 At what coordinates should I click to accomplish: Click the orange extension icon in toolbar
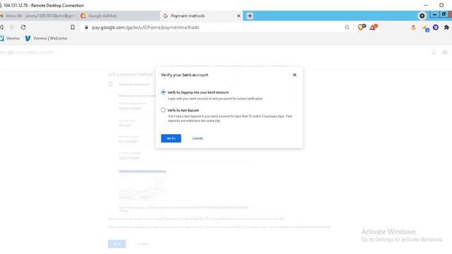(413, 28)
